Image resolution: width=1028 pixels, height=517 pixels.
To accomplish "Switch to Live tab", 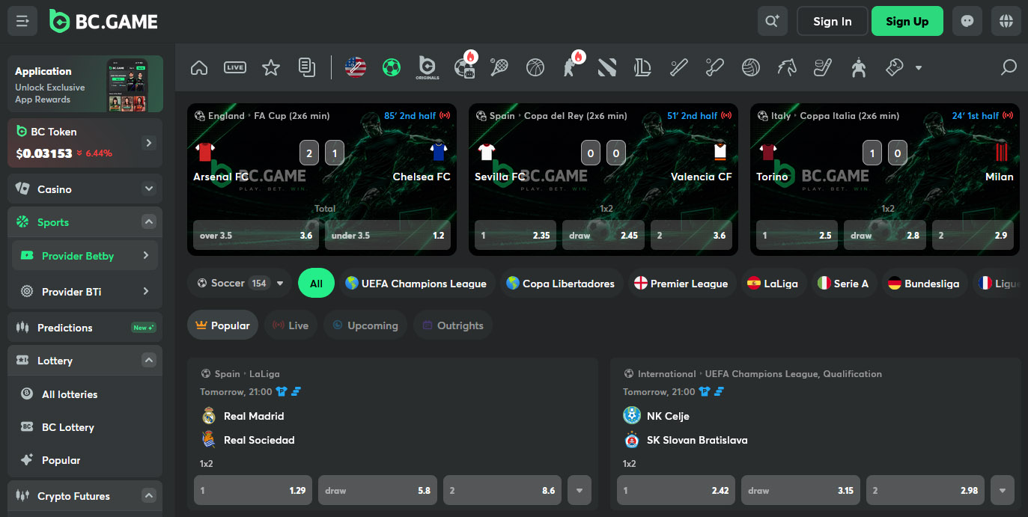I will pyautogui.click(x=291, y=325).
